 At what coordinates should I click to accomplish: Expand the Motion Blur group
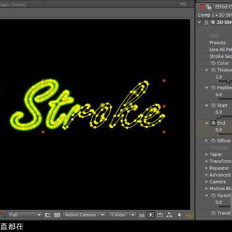coord(206,189)
